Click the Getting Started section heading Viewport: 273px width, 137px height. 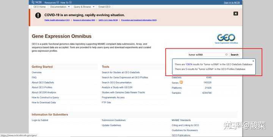(42, 67)
